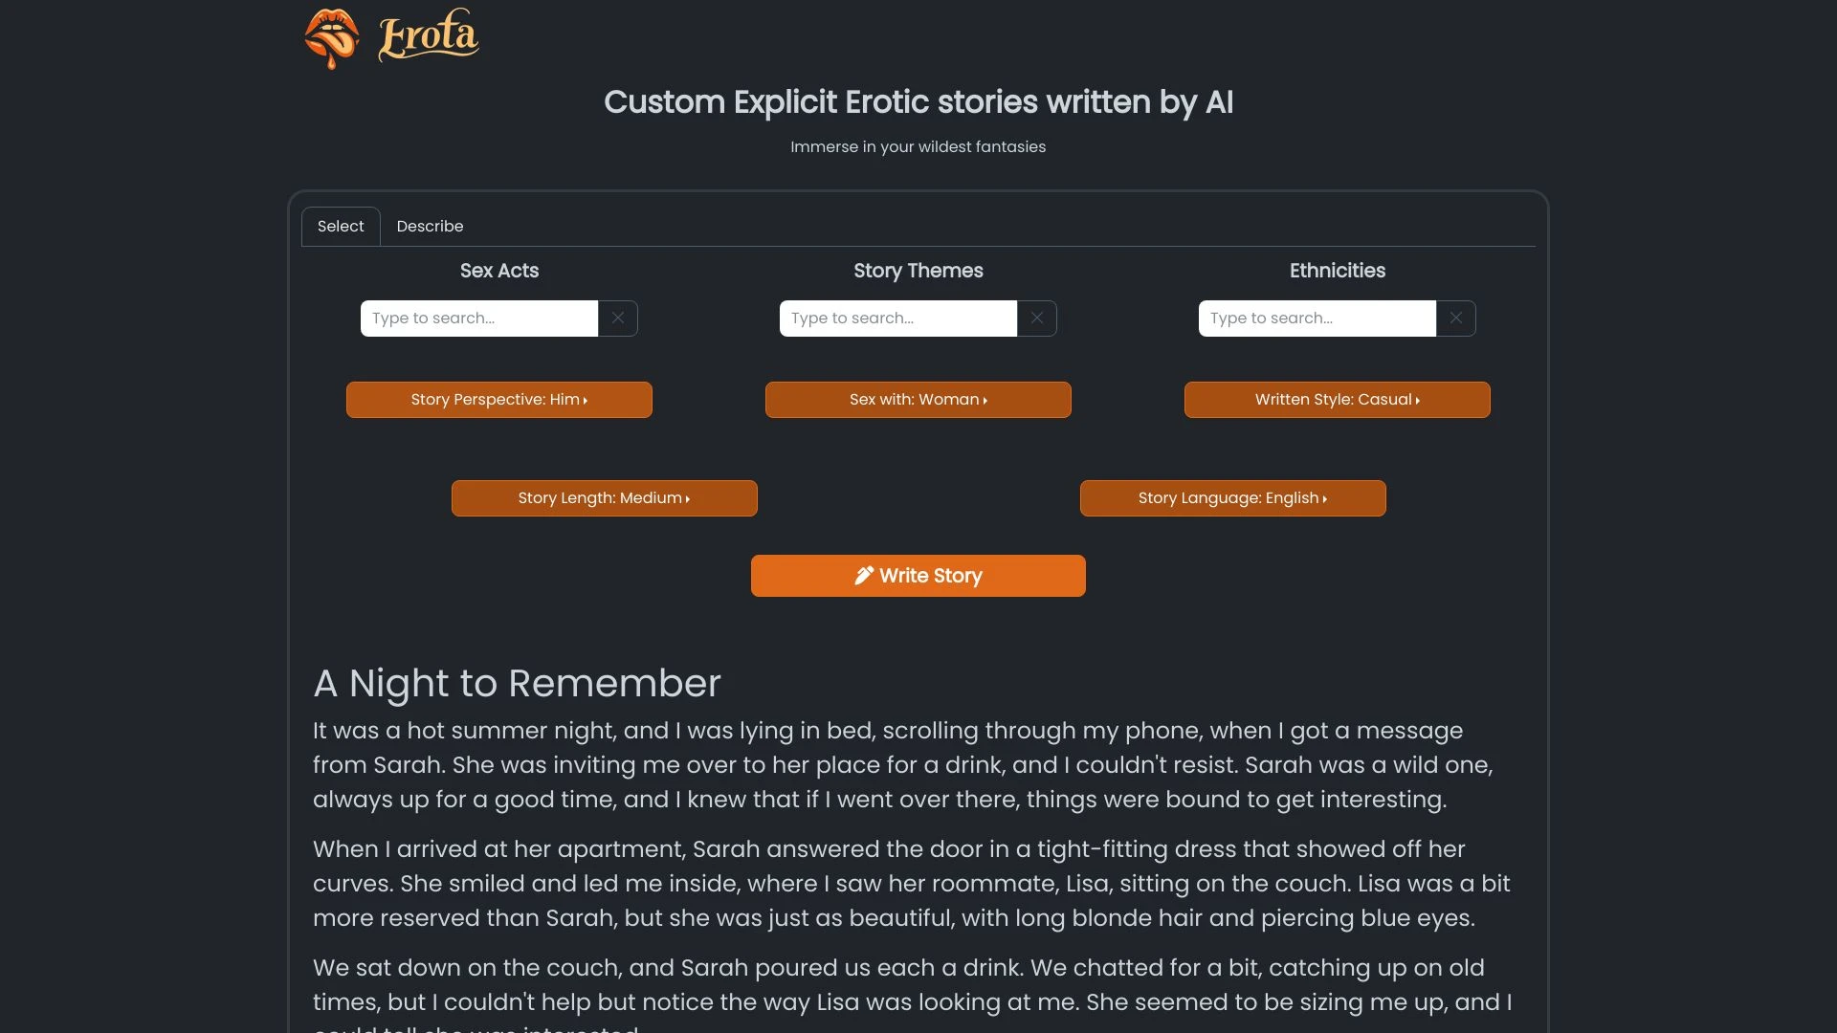Click the story title A Night to Remember
The height and width of the screenshot is (1033, 1837).
click(x=517, y=683)
